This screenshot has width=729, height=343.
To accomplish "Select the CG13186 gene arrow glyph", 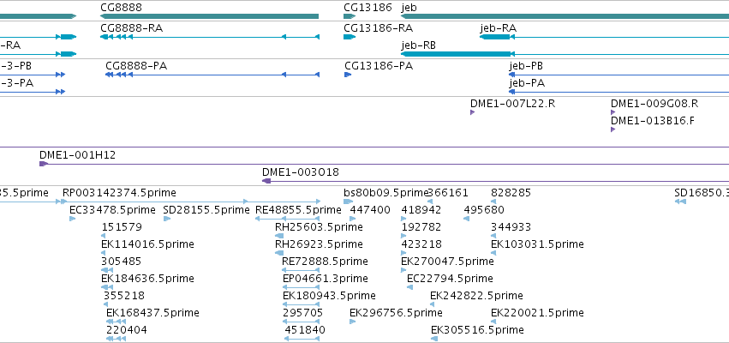I will [x=350, y=16].
